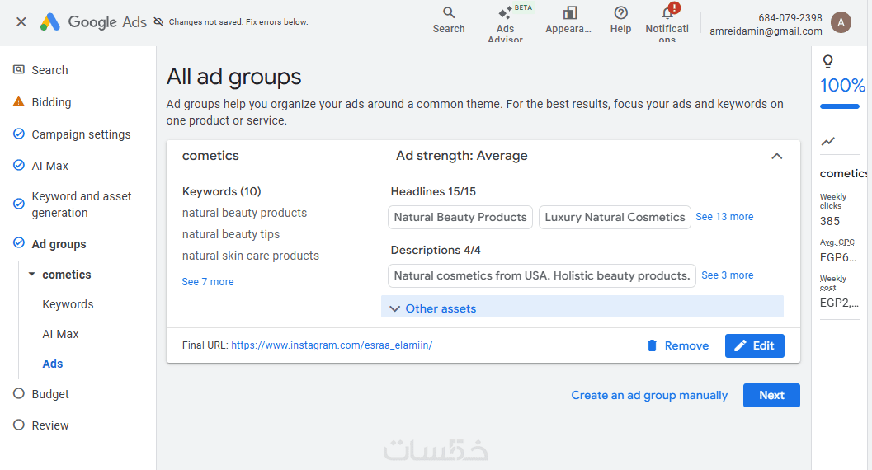The image size is (872, 470).
Task: Click the Help question mark icon
Action: (x=620, y=12)
